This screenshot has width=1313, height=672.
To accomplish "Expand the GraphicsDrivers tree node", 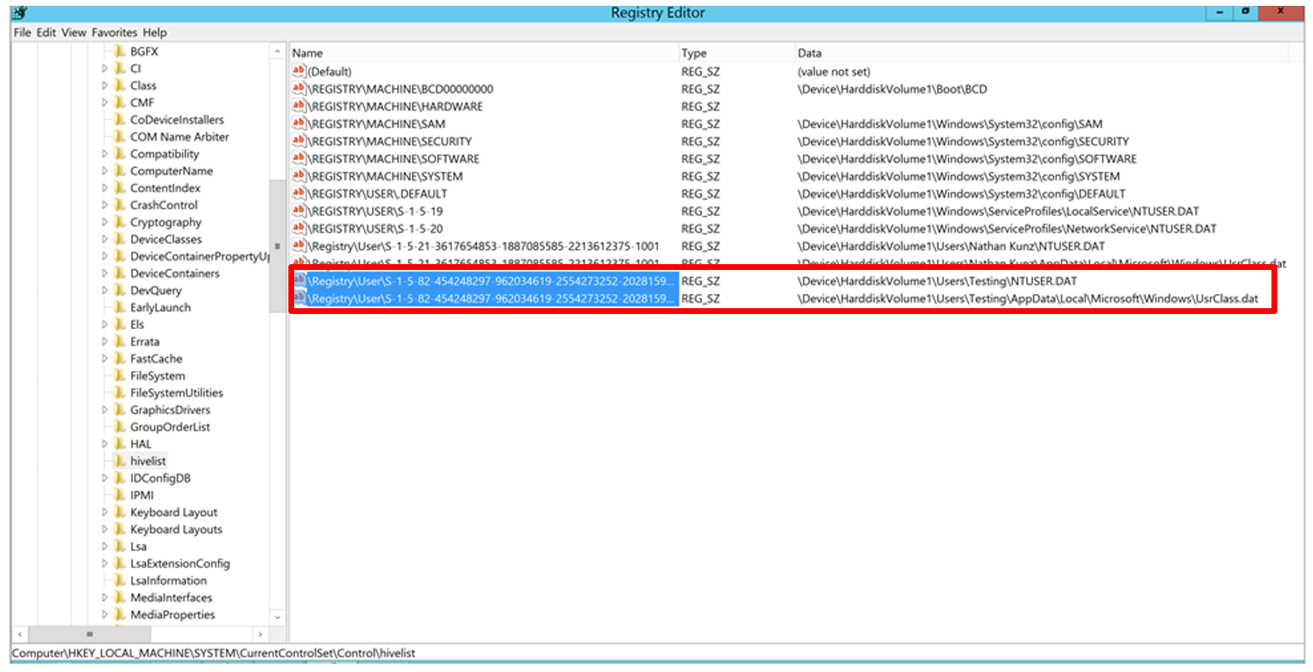I will click(x=105, y=410).
